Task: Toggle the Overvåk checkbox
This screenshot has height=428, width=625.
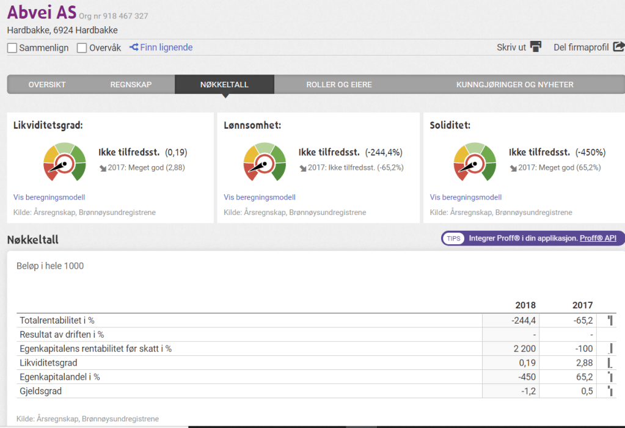Action: coord(82,48)
